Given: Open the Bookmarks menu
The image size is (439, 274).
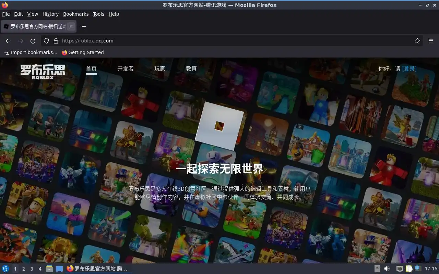Looking at the screenshot, I should (x=76, y=14).
